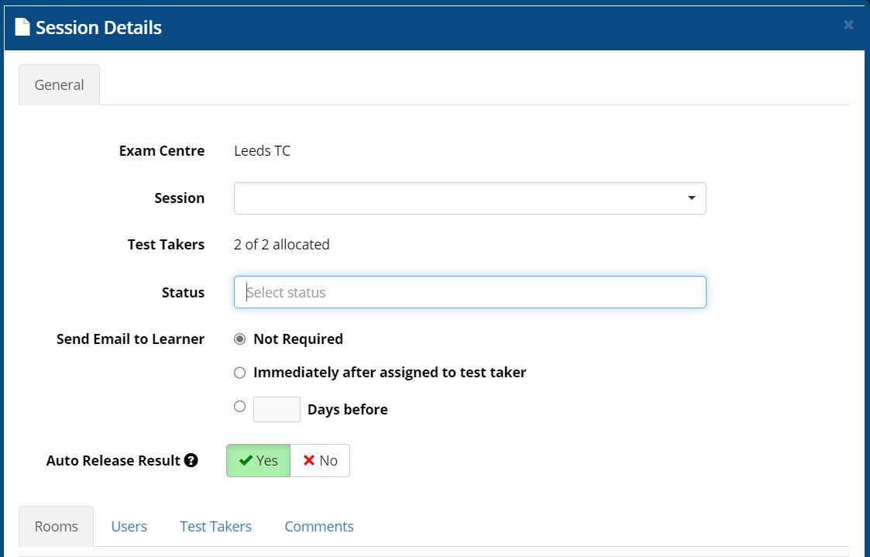870x557 pixels.
Task: Open the Test Takers tab
Action: 215,526
